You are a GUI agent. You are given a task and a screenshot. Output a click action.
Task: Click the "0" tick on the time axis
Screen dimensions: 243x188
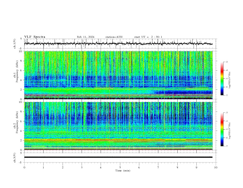point(24,167)
